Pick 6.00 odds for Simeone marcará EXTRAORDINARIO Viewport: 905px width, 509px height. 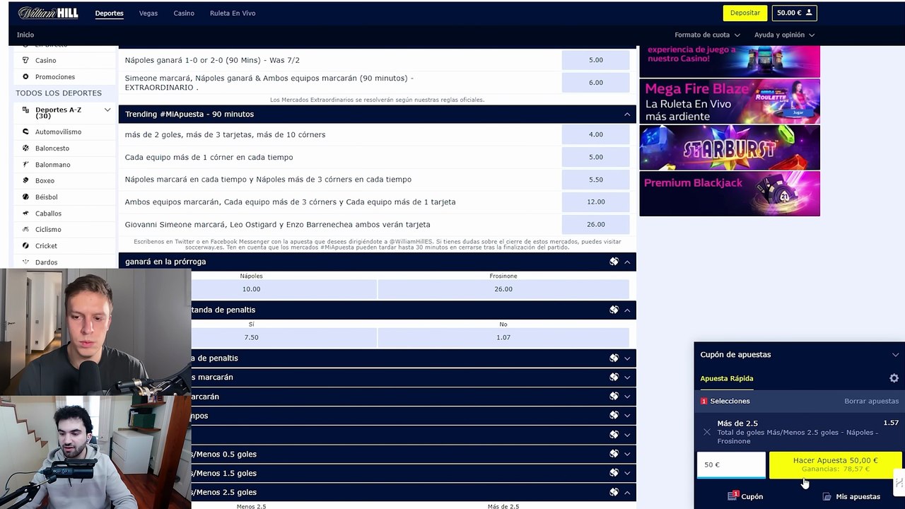596,83
